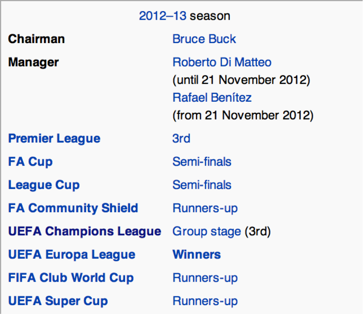Open the FA Cup link
Viewport: 363px width, 314px height.
(x=30, y=162)
